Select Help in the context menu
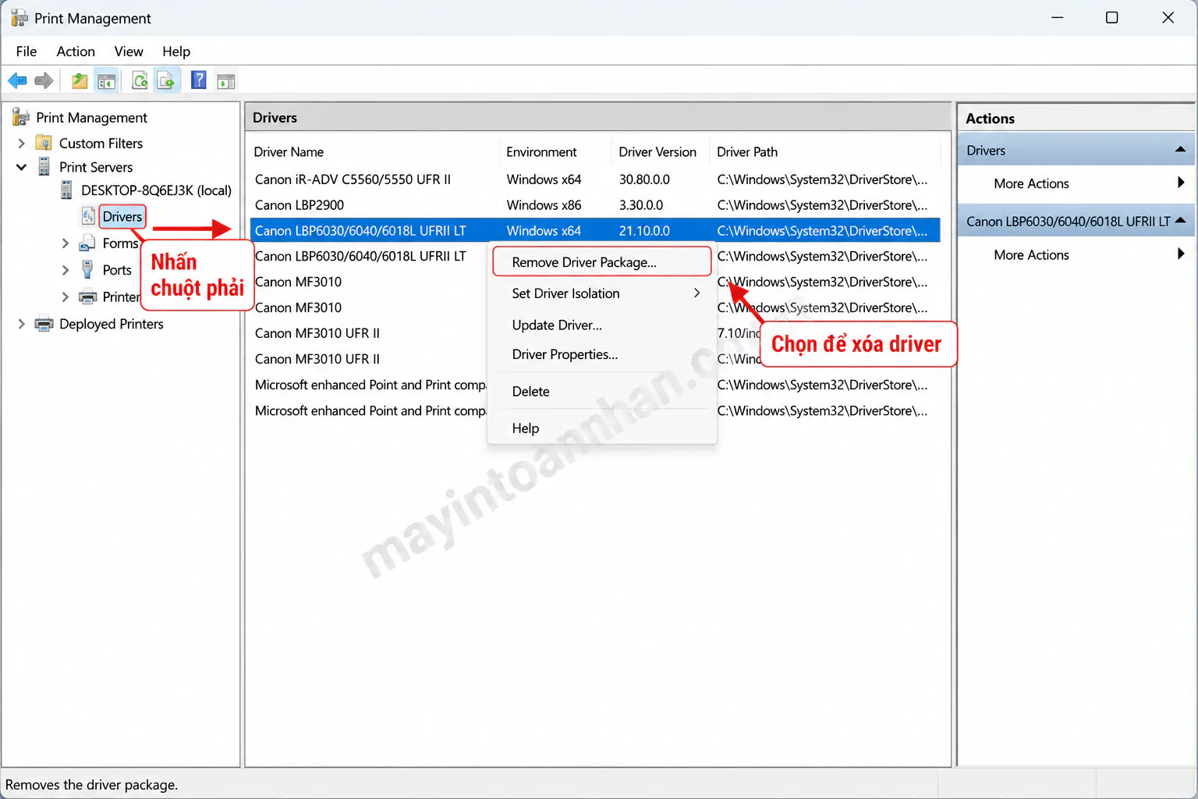This screenshot has height=799, width=1198. pyautogui.click(x=602, y=428)
